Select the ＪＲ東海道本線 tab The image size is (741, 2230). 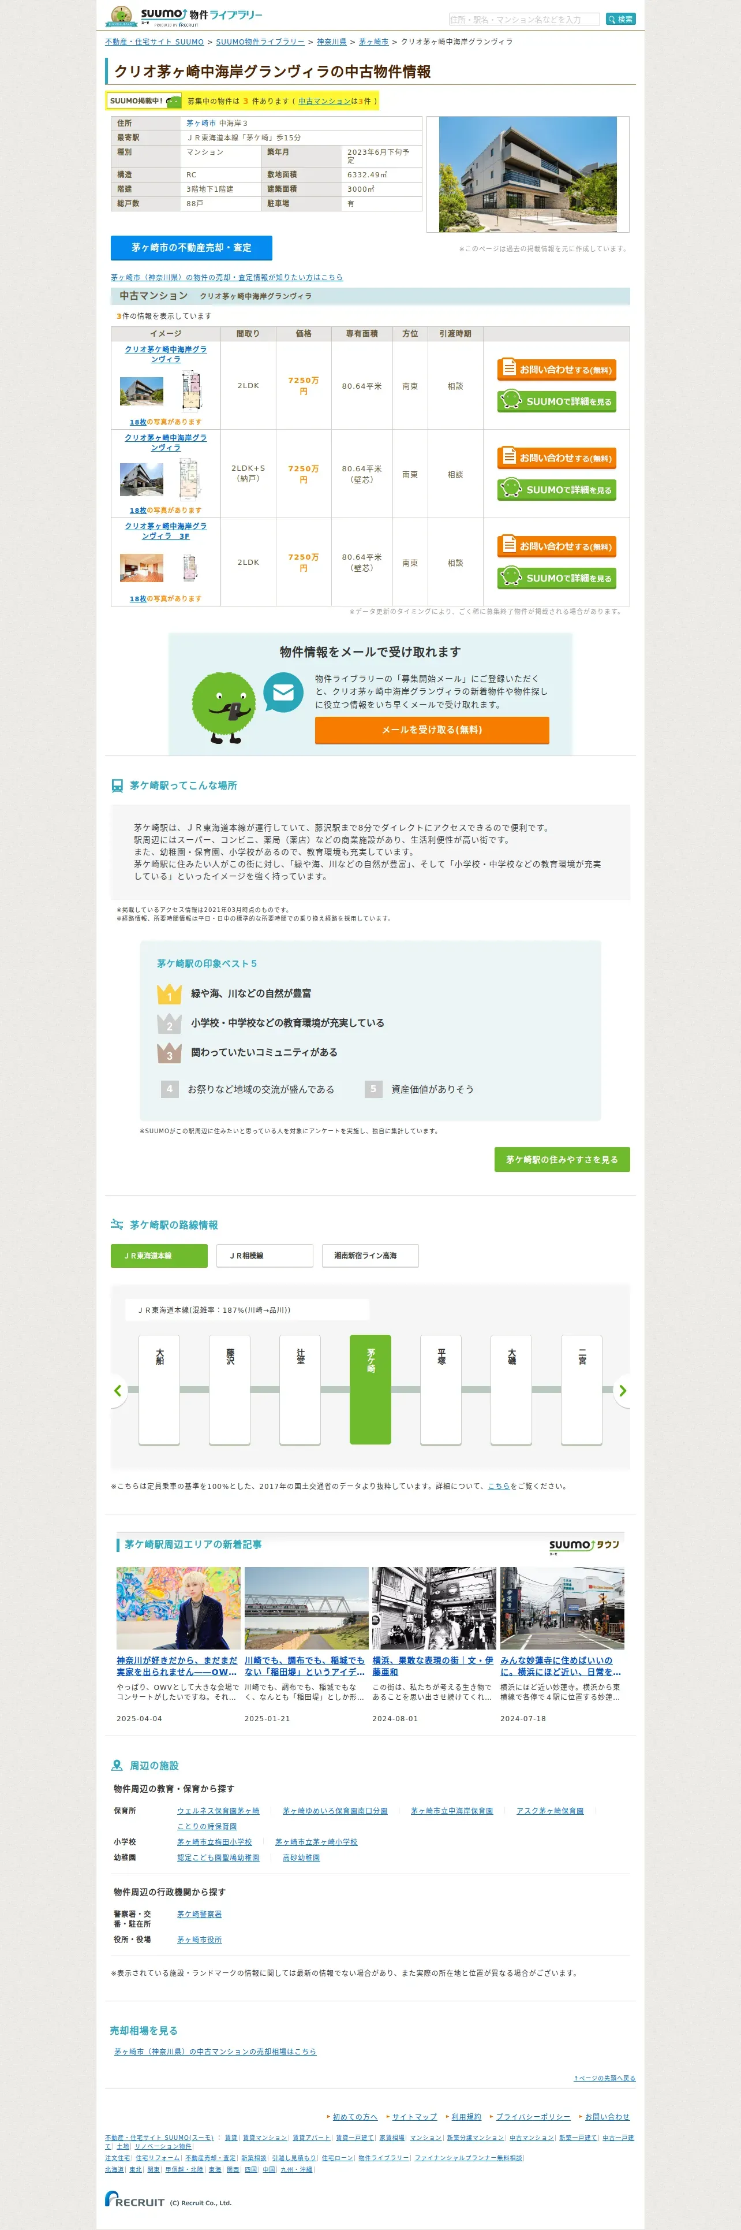(x=159, y=1255)
